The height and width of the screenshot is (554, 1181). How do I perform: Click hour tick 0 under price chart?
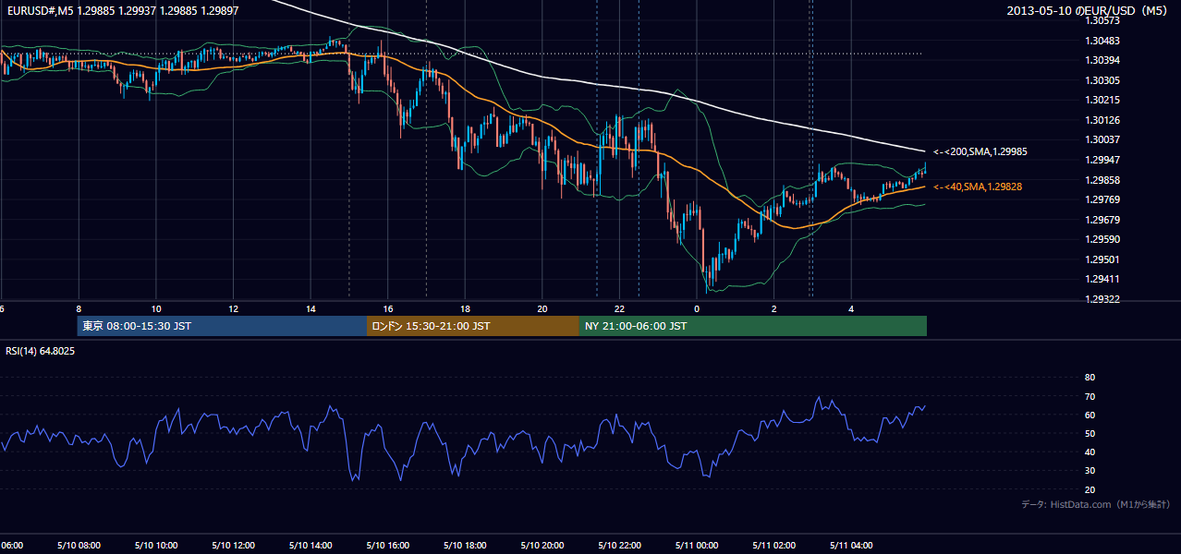coord(697,308)
